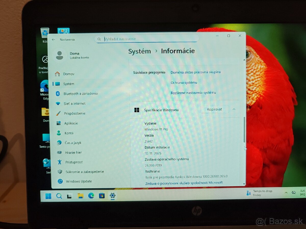Open Hranie hier gaming settings
Image resolution: width=306 pixels, height=229 pixels.
[73, 152]
